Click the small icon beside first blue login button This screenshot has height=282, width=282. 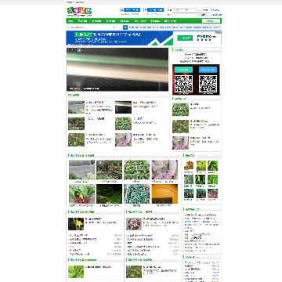pyautogui.click(x=121, y=9)
